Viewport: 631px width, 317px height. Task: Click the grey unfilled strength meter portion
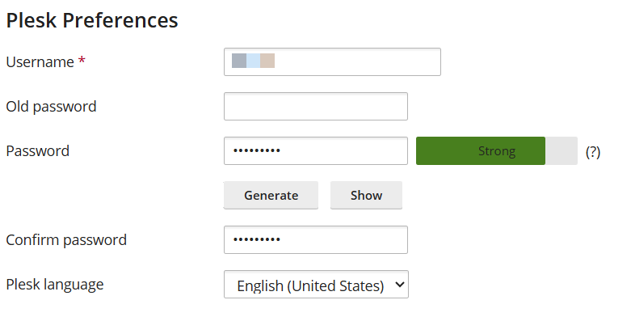point(562,151)
